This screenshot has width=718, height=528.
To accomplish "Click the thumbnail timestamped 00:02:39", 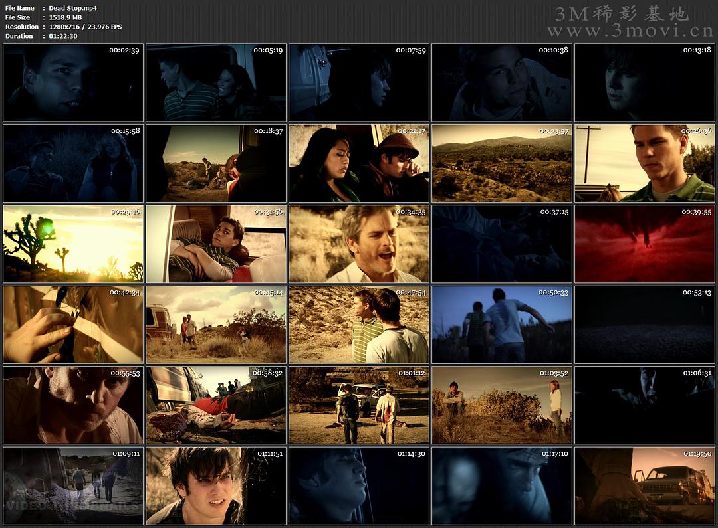I will click(73, 82).
